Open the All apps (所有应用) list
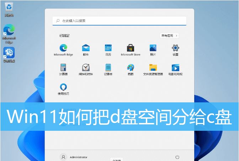 pos(169,36)
